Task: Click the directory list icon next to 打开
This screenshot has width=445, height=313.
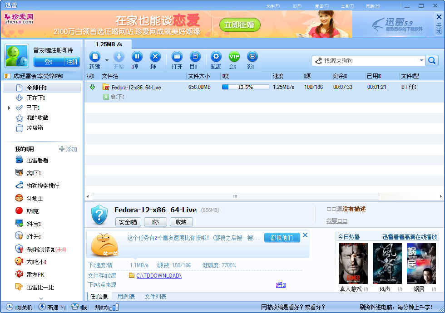Action: 195,57
